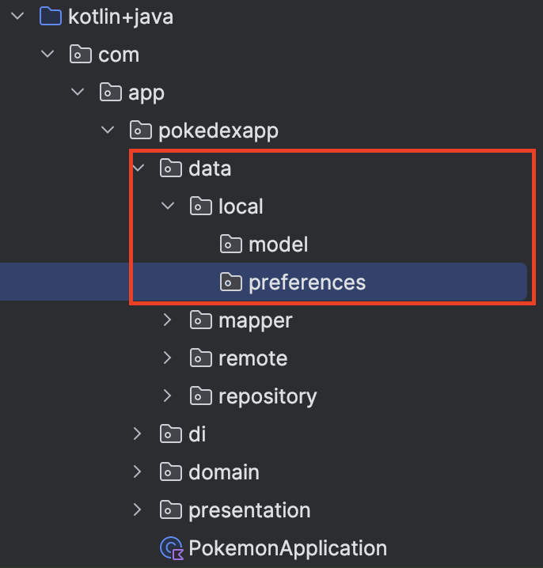Screen dimensions: 543x568
Task: Click the com package folder icon
Action: coord(80,55)
